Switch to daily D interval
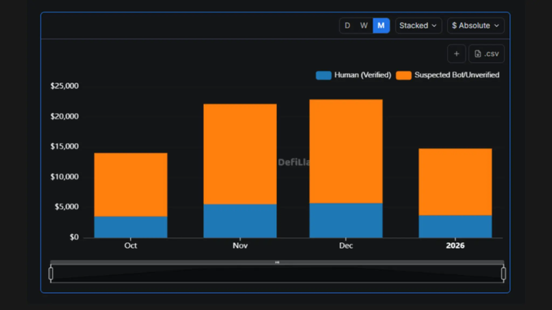 pyautogui.click(x=347, y=26)
